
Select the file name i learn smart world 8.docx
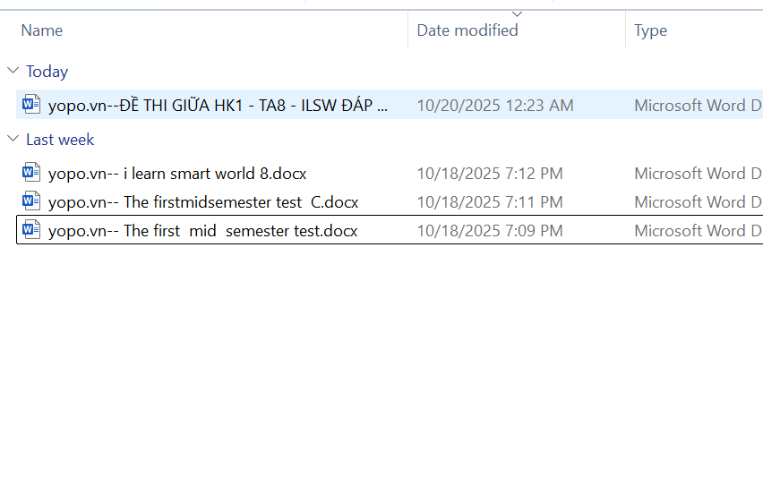(x=177, y=174)
